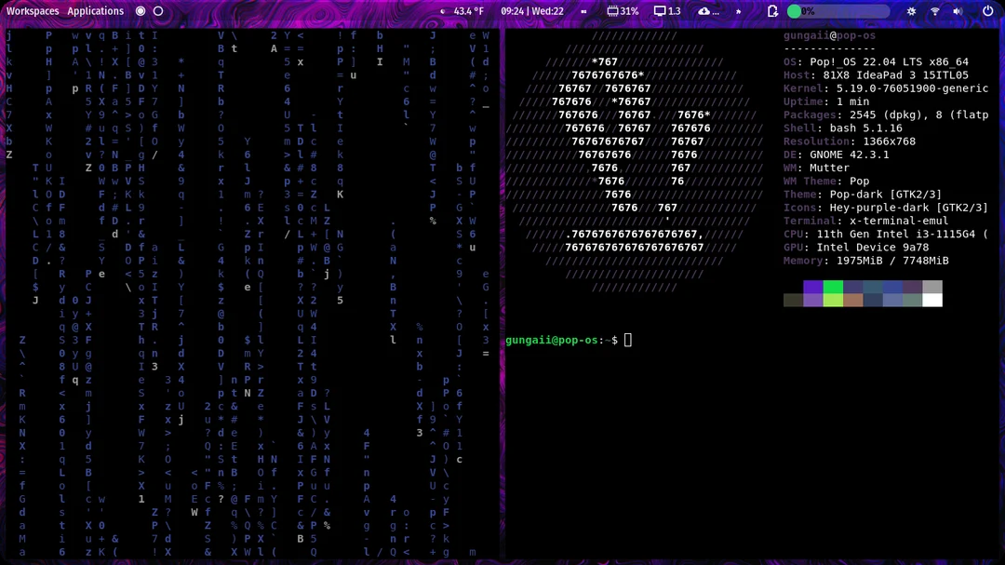Select the filled workspace indicator dot
Image resolution: width=1005 pixels, height=565 pixels.
coord(581,10)
